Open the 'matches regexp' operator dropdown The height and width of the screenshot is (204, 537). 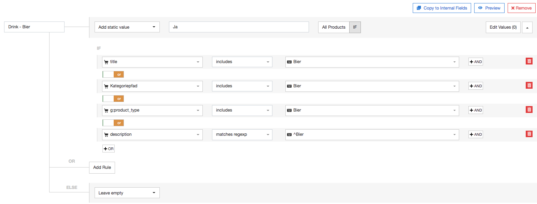coord(242,134)
